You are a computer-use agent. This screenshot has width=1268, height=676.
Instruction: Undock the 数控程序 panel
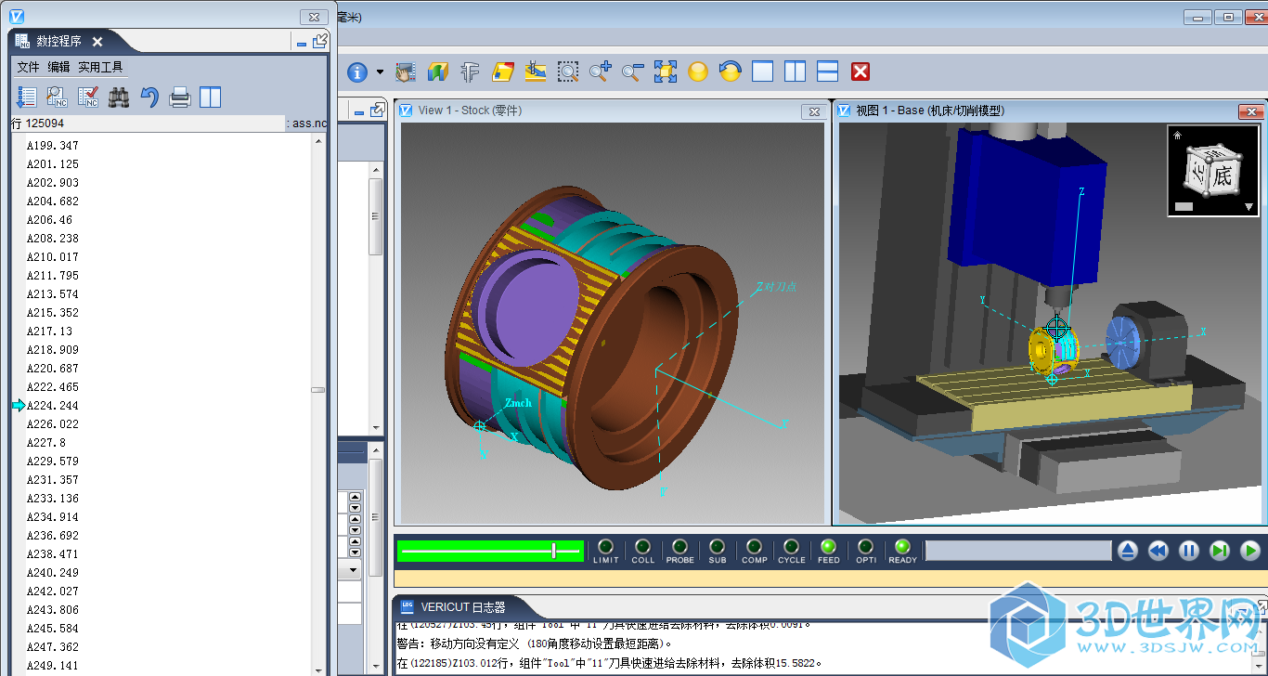click(x=320, y=41)
